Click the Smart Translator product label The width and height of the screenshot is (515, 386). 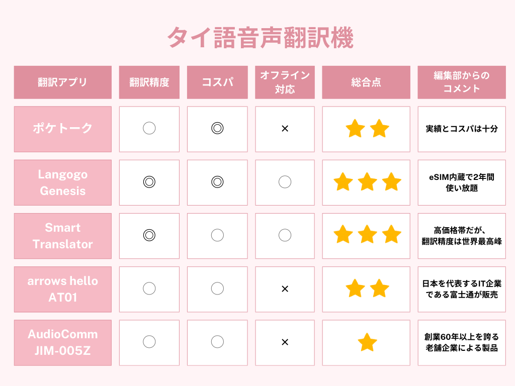coord(63,236)
